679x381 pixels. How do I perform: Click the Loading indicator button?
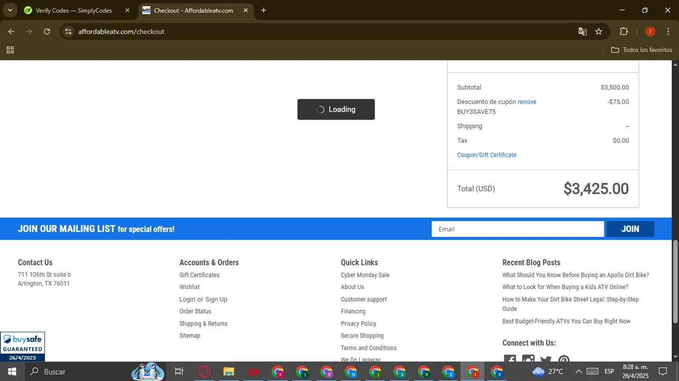pyautogui.click(x=336, y=109)
